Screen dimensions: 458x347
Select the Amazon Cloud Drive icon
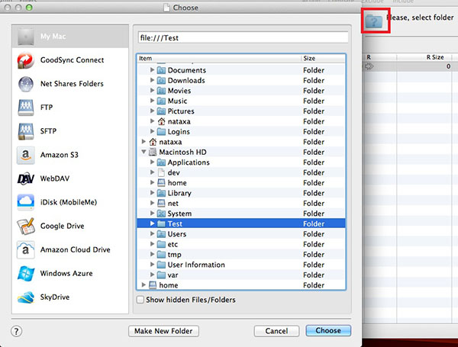[x=26, y=250]
